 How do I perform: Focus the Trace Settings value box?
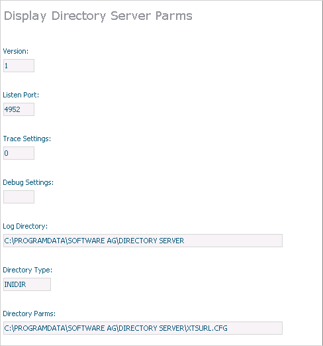coord(19,153)
